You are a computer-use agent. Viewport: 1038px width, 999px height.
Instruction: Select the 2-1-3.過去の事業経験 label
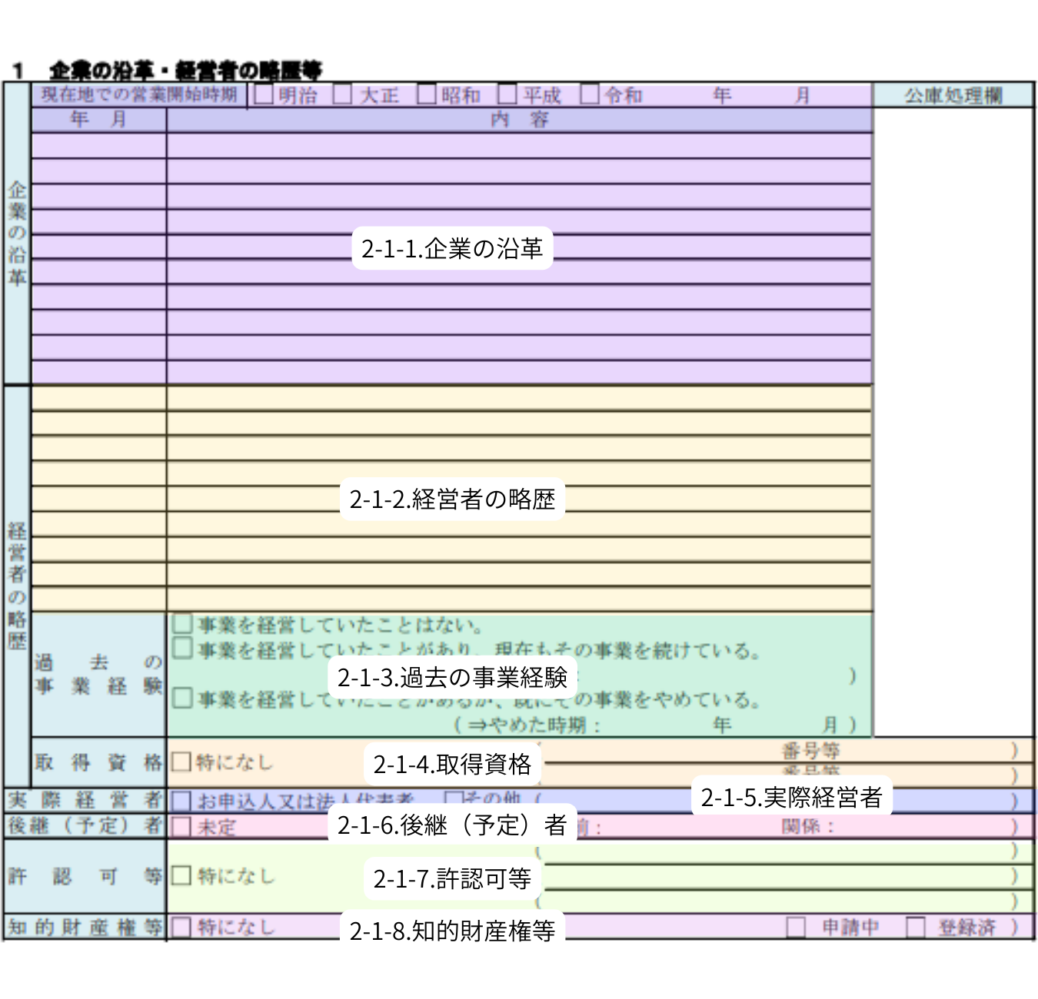[x=452, y=677]
